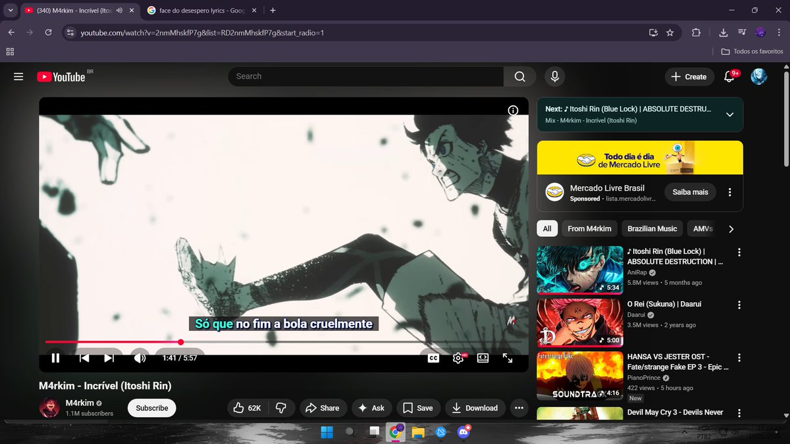Skip to next video in playlist
Image resolution: width=790 pixels, height=444 pixels.
point(109,358)
